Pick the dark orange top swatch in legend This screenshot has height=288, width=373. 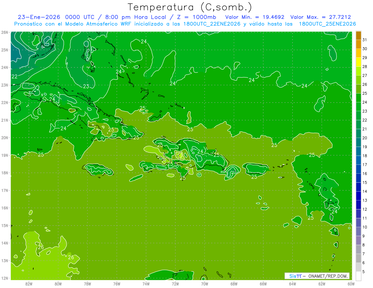pos(358,35)
